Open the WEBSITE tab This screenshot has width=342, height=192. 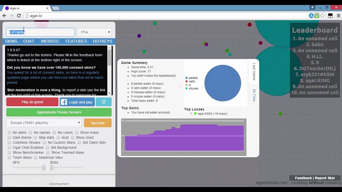(x=50, y=41)
